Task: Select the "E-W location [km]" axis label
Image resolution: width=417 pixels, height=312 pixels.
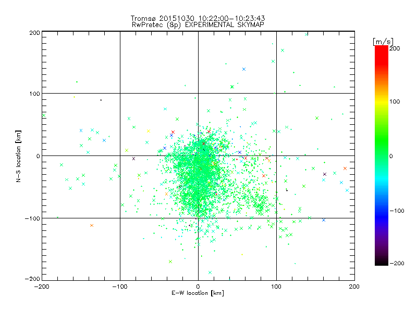Action: (198, 293)
